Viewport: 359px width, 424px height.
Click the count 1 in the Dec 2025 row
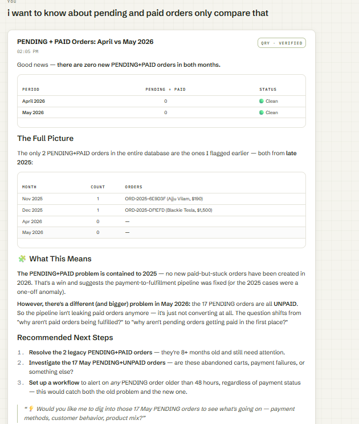tap(98, 210)
